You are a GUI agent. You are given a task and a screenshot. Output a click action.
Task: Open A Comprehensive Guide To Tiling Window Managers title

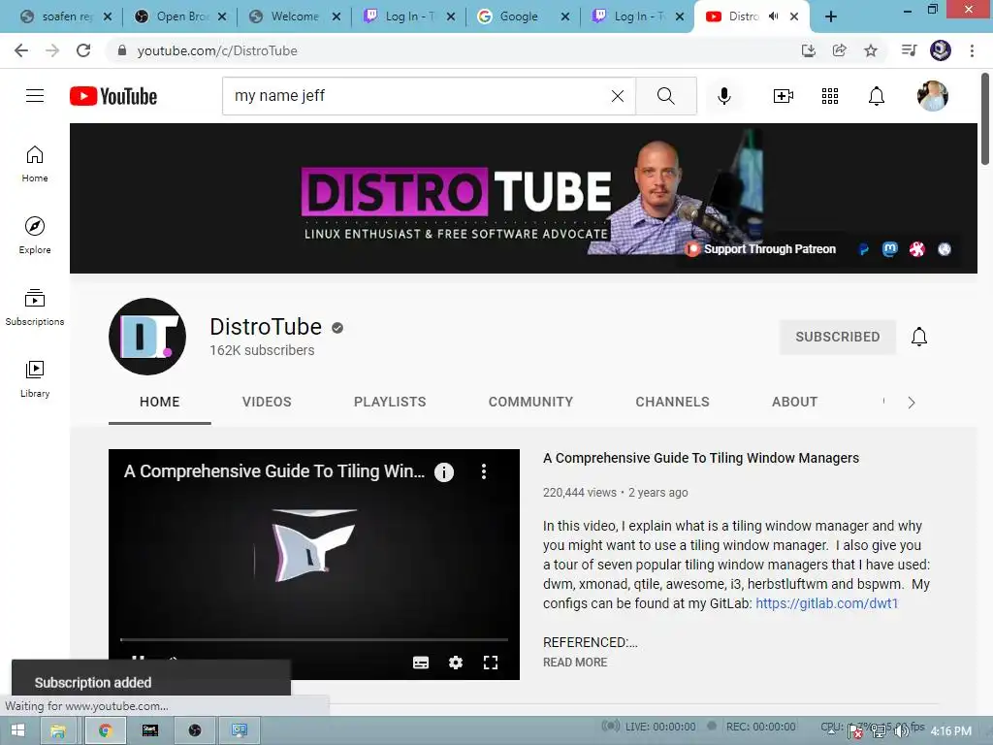click(701, 458)
